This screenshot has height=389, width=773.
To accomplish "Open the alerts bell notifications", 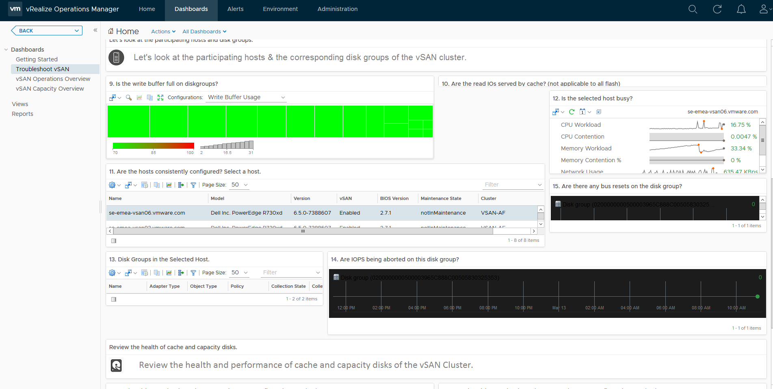I will (741, 9).
